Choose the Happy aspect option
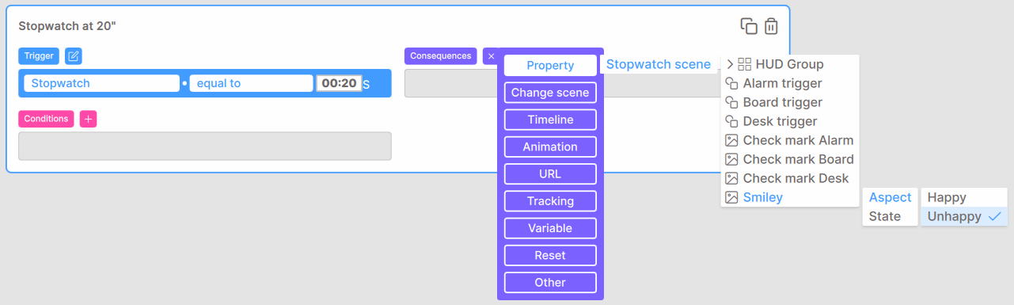1014x305 pixels. (964, 197)
